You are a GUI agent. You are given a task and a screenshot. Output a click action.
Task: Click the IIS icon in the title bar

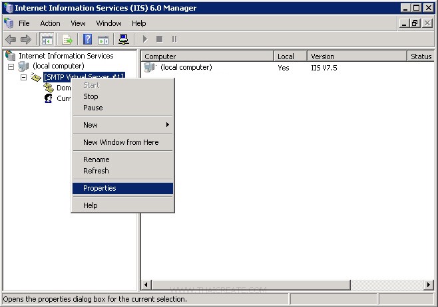9,8
